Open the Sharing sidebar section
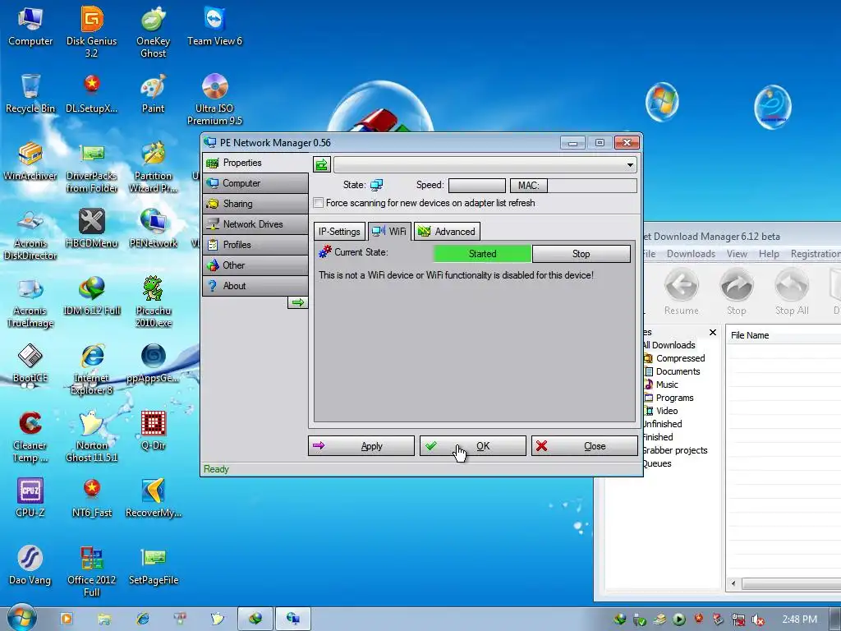 255,204
